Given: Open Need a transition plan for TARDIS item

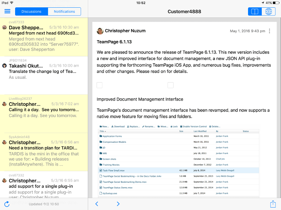Looking at the screenshot, I should (x=44, y=152).
